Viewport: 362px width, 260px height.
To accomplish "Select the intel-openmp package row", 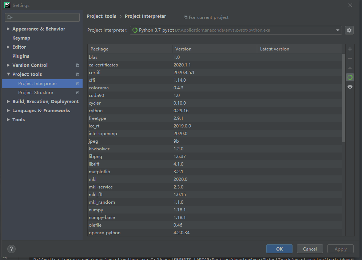I will tap(215, 134).
